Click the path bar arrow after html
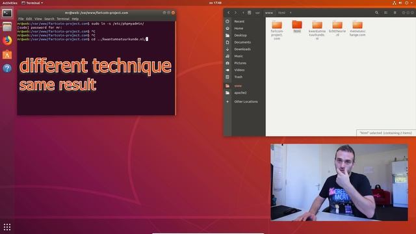This screenshot has width=416, height=234. 291,12
